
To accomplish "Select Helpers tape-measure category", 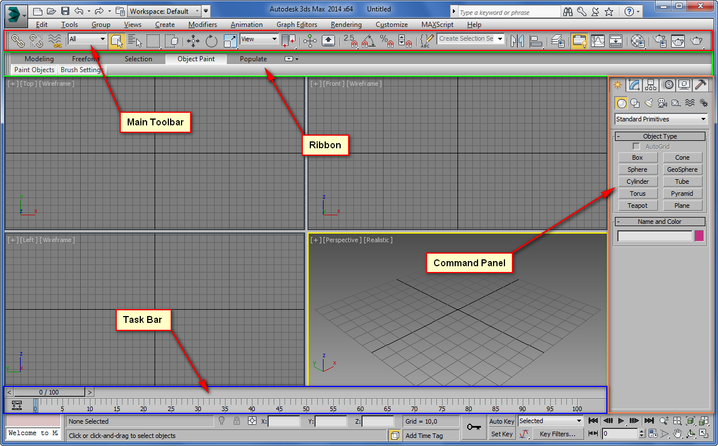I will (x=676, y=103).
